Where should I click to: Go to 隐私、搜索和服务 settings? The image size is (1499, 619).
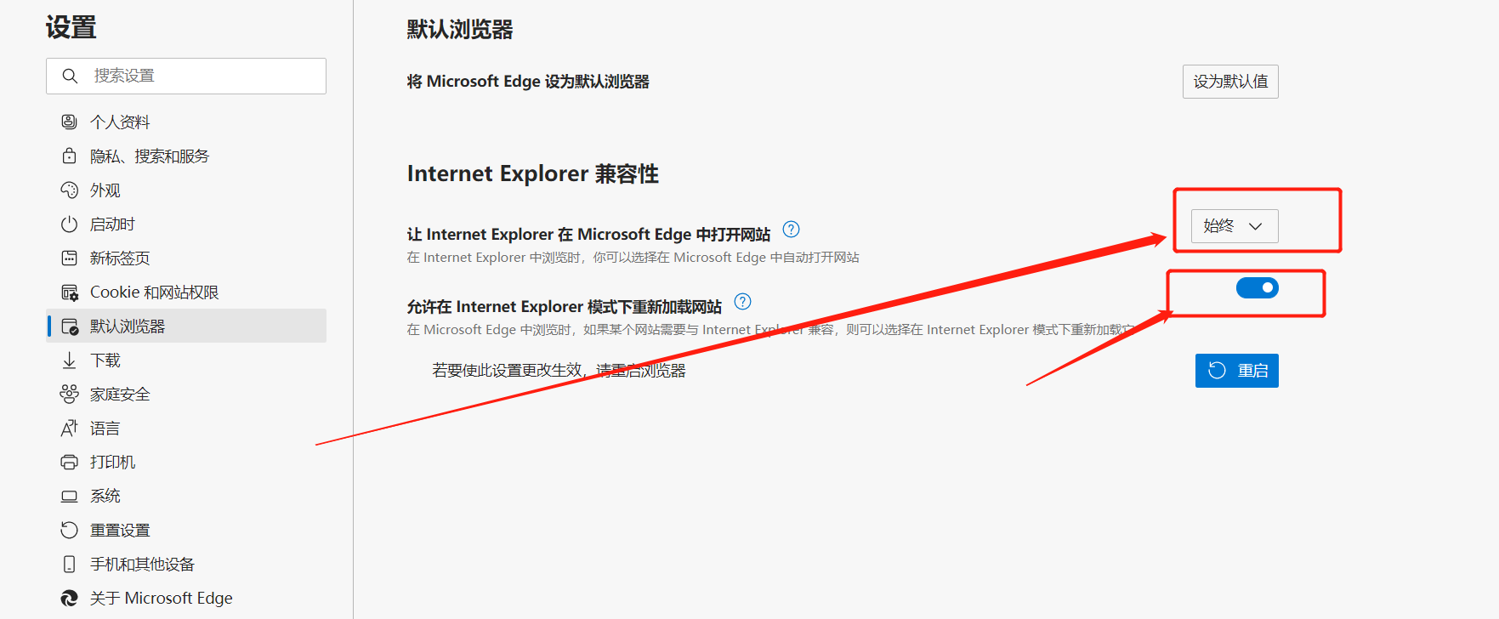(186, 156)
